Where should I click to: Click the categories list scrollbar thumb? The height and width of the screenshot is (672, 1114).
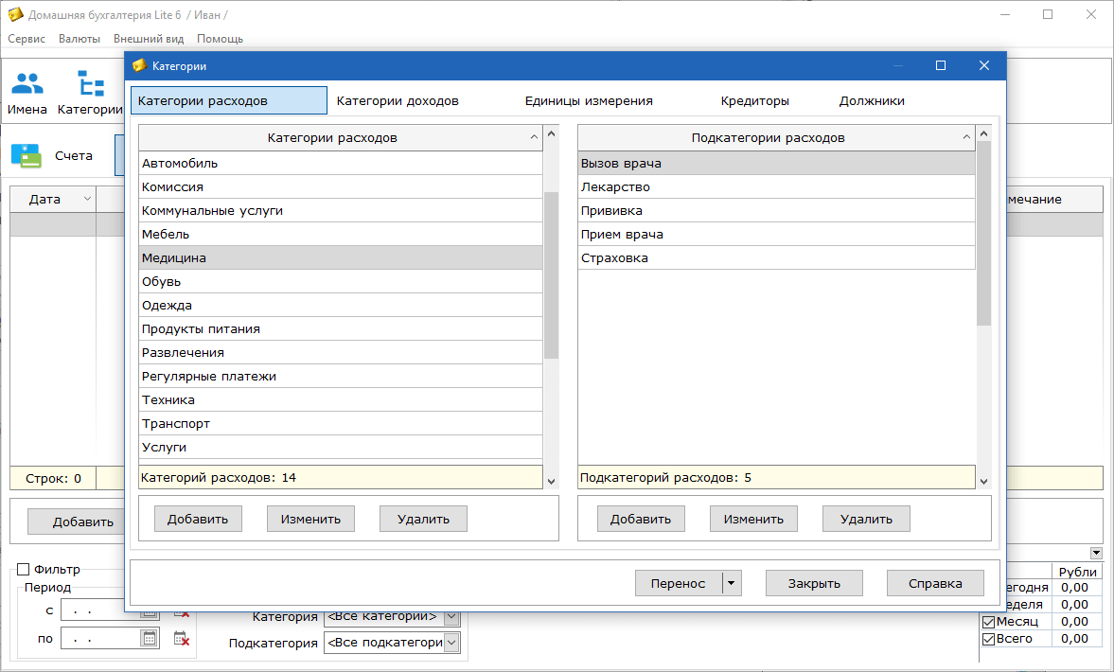click(551, 275)
